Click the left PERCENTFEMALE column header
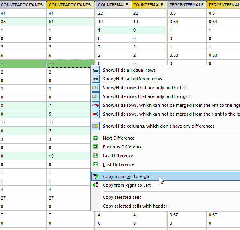The height and width of the screenshot is (230, 240). [186, 4]
